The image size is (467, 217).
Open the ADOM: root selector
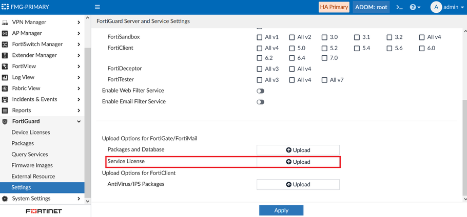371,7
